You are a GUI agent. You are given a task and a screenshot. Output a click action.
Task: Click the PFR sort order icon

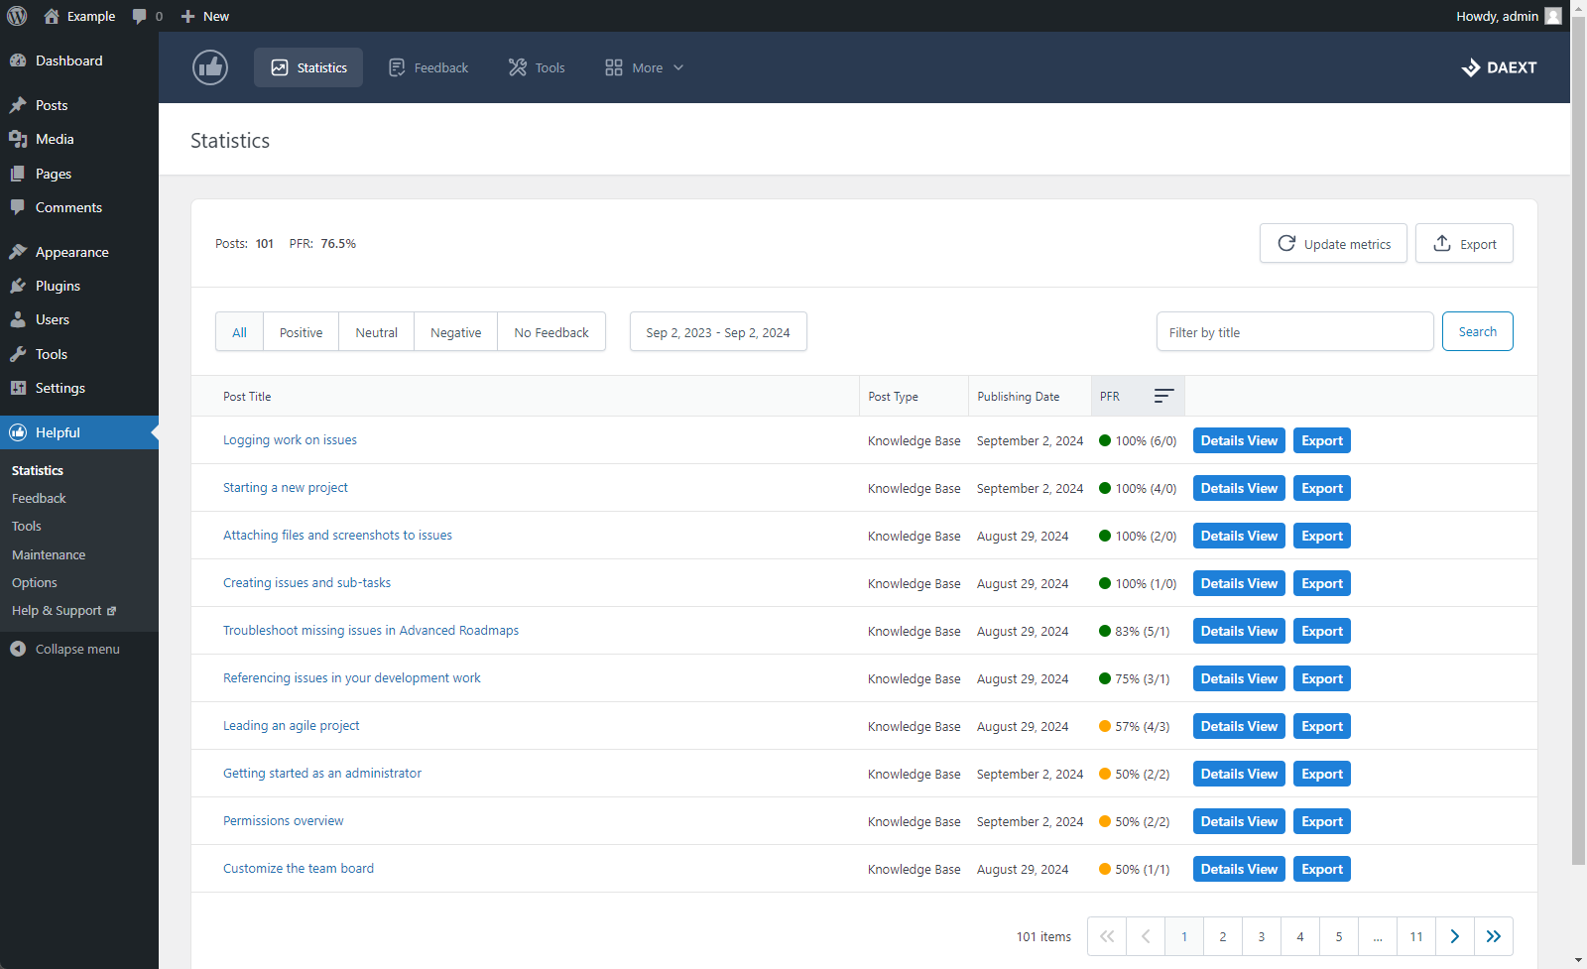(1163, 396)
